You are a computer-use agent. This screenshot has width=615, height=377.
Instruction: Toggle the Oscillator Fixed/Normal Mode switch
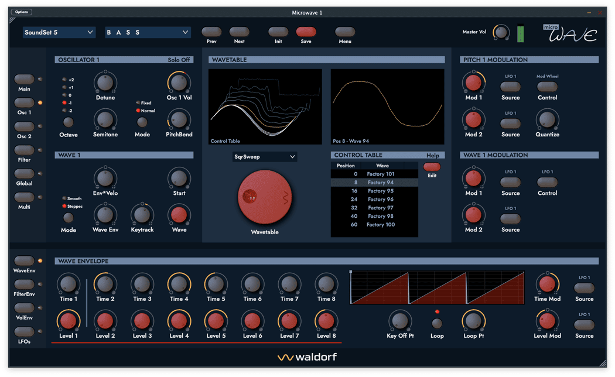(x=142, y=122)
